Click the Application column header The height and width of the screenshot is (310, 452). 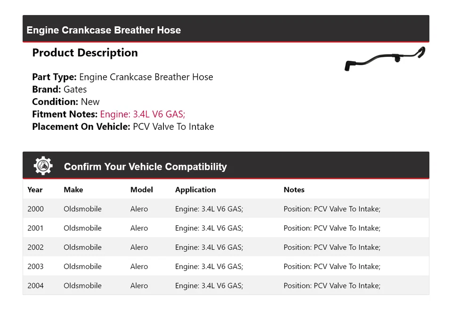(195, 190)
